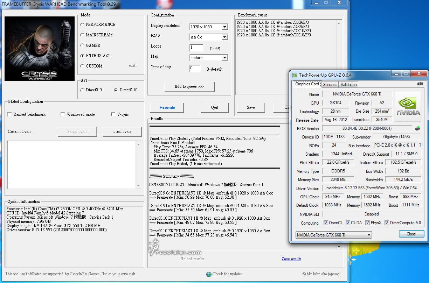Select the CUSTOM mode radio button
Image resolution: width=429 pixels, height=283 pixels.
pos(82,66)
